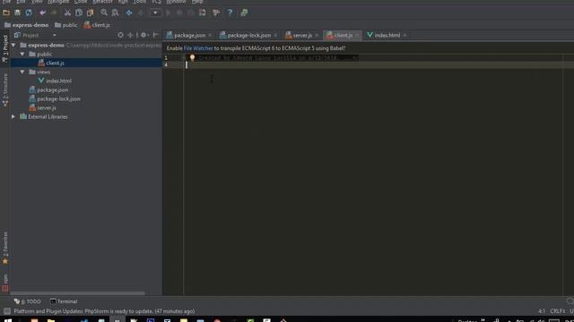The width and height of the screenshot is (574, 322).
Task: Collapse the express-demo project root
Action: coord(13,46)
